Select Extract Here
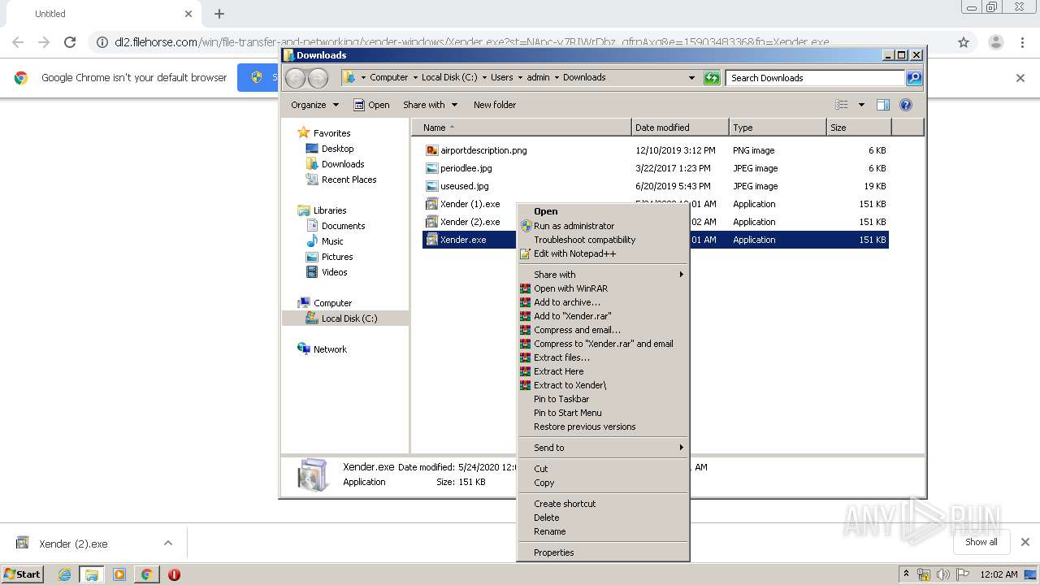 [603, 371]
